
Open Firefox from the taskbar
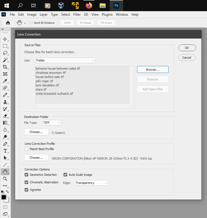[x=89, y=6]
